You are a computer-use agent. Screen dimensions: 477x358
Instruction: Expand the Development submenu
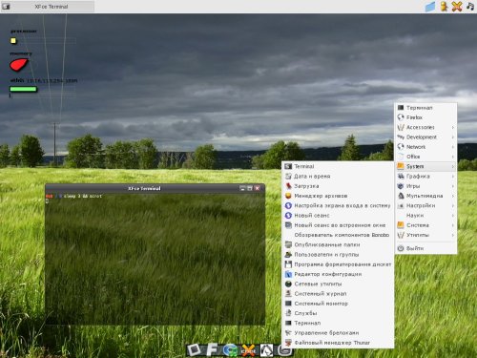point(425,137)
